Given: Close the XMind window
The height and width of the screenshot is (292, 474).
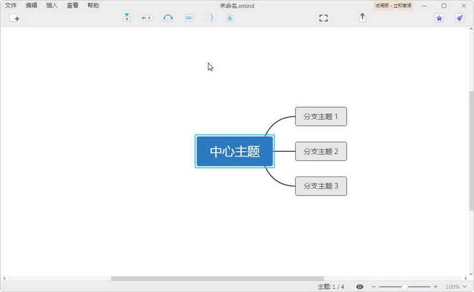Looking at the screenshot, I should point(463,6).
